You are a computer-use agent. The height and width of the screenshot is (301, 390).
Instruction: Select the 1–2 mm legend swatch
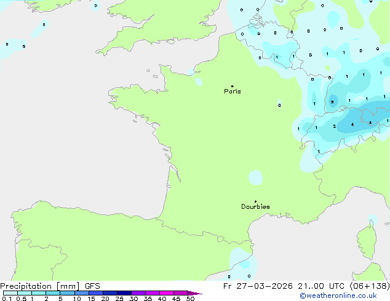pos(39,293)
